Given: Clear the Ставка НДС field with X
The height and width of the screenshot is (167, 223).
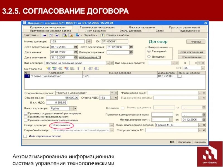Looking at the screenshot, I should click(116, 98).
